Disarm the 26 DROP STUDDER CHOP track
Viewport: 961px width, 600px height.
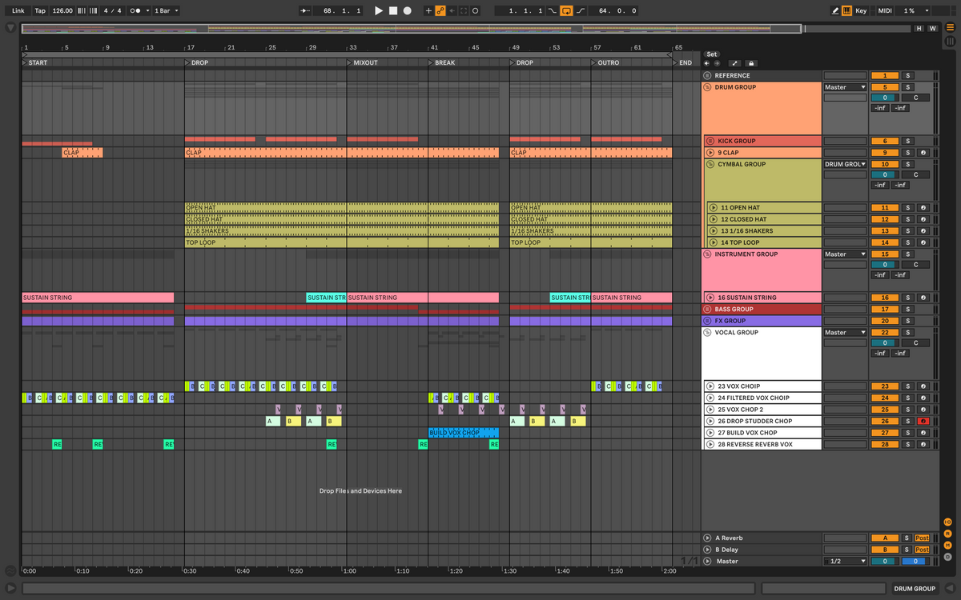(923, 421)
